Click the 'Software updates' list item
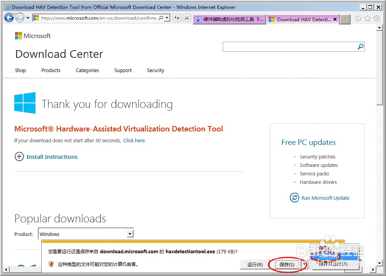386x276 pixels. coord(319,165)
